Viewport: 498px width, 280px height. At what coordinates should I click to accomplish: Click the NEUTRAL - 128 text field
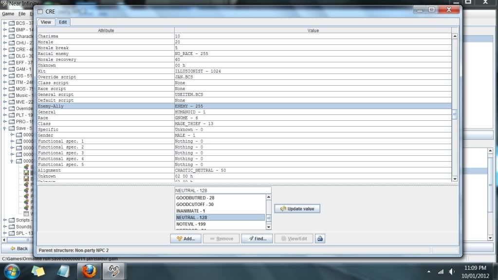pos(222,190)
